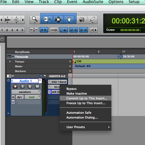This screenshot has width=145, height=145.
Task: Open the read automation mode dropdown
Action: pyautogui.click(x=33, y=97)
